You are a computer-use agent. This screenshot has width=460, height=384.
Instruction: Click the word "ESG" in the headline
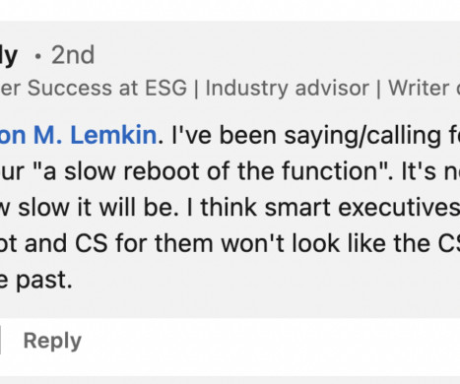tap(165, 88)
